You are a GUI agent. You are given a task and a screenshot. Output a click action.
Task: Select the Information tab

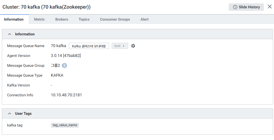point(14,19)
